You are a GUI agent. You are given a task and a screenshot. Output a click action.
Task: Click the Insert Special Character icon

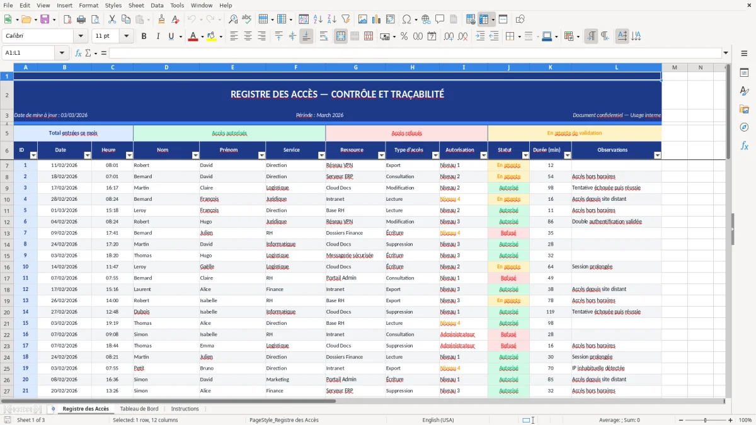[x=406, y=20]
